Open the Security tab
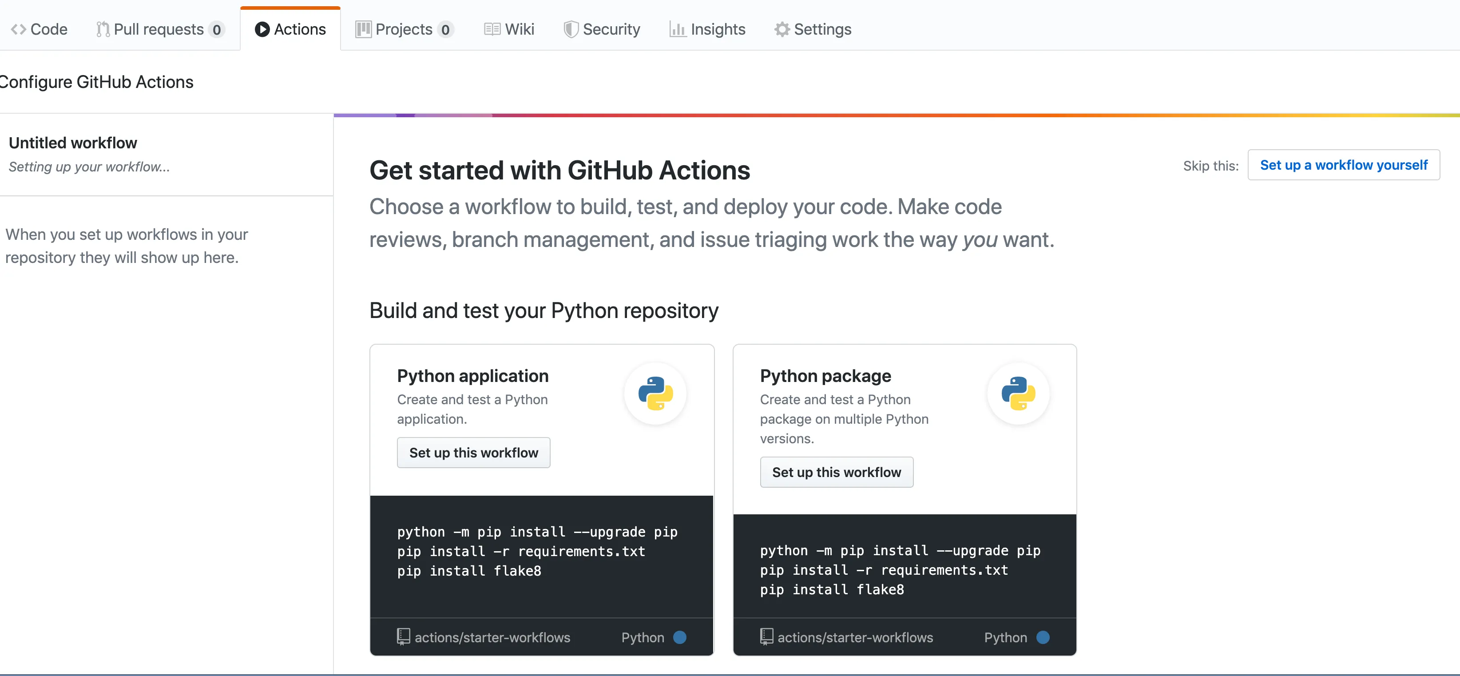This screenshot has height=676, width=1460. (x=601, y=29)
